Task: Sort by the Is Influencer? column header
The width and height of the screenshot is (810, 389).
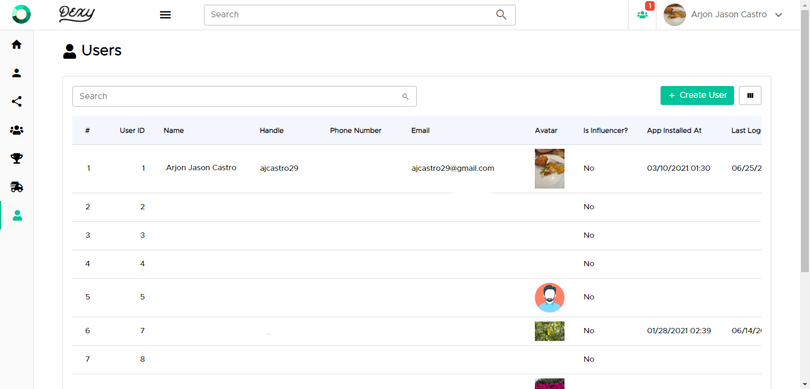Action: pyautogui.click(x=605, y=130)
